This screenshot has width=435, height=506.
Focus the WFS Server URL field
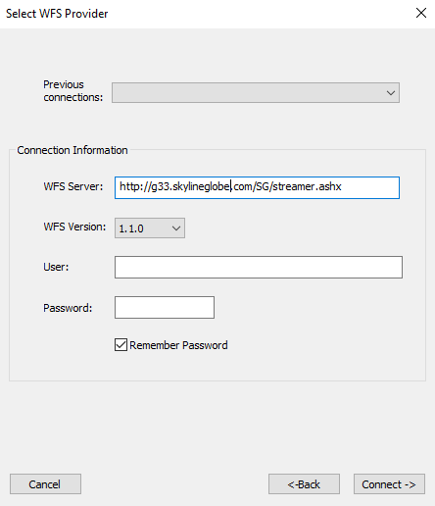[257, 187]
